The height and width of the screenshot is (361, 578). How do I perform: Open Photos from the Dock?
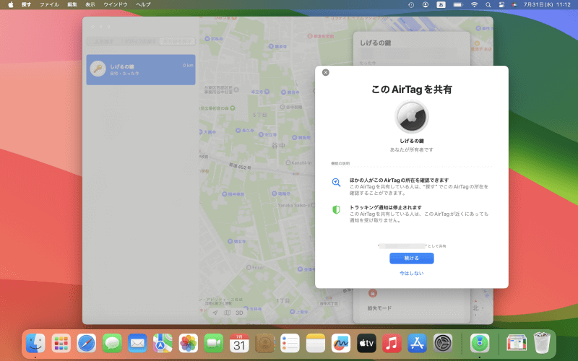click(189, 343)
